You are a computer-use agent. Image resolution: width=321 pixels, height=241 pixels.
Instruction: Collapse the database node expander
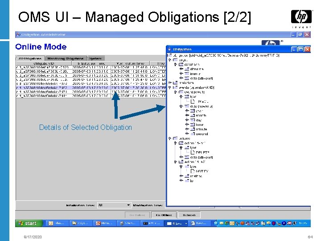coord(175,65)
